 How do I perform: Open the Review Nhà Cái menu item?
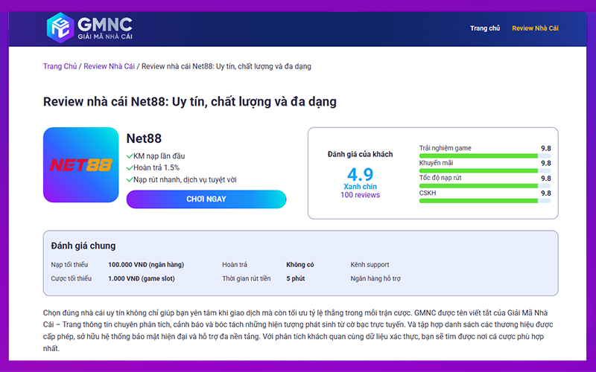535,28
